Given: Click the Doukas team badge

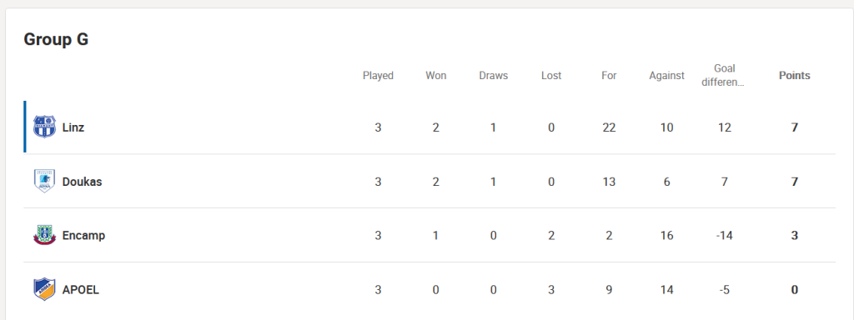Looking at the screenshot, I should 44,181.
